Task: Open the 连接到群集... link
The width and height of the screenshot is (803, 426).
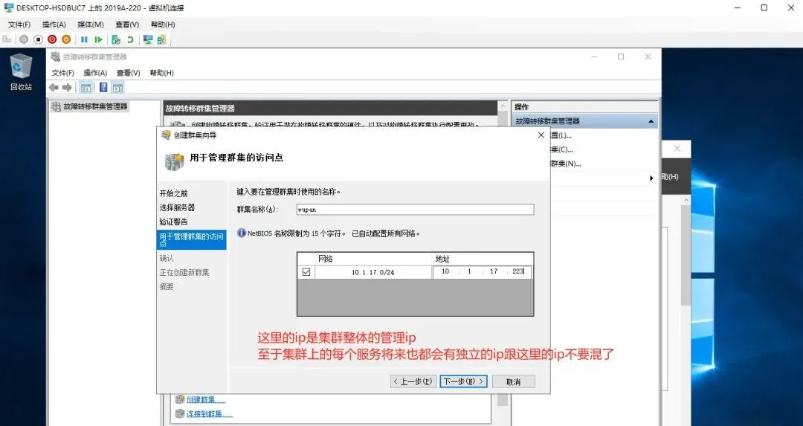Action: (209, 413)
